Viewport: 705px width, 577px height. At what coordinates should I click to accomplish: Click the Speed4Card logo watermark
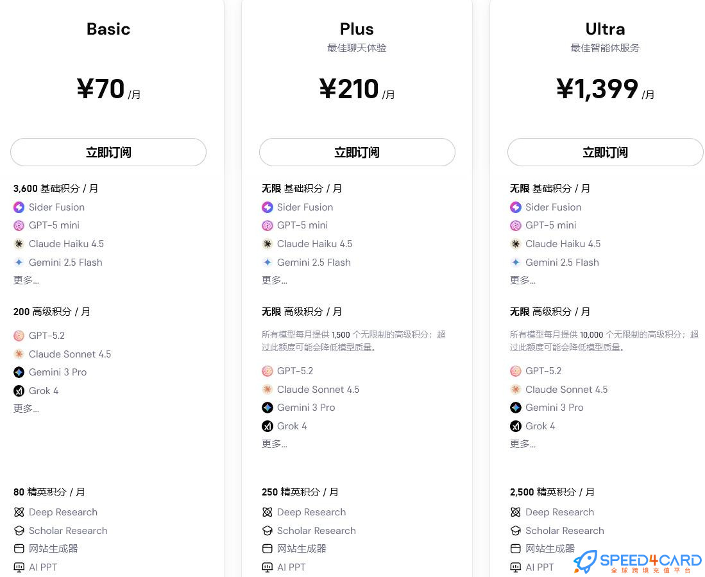point(637,561)
